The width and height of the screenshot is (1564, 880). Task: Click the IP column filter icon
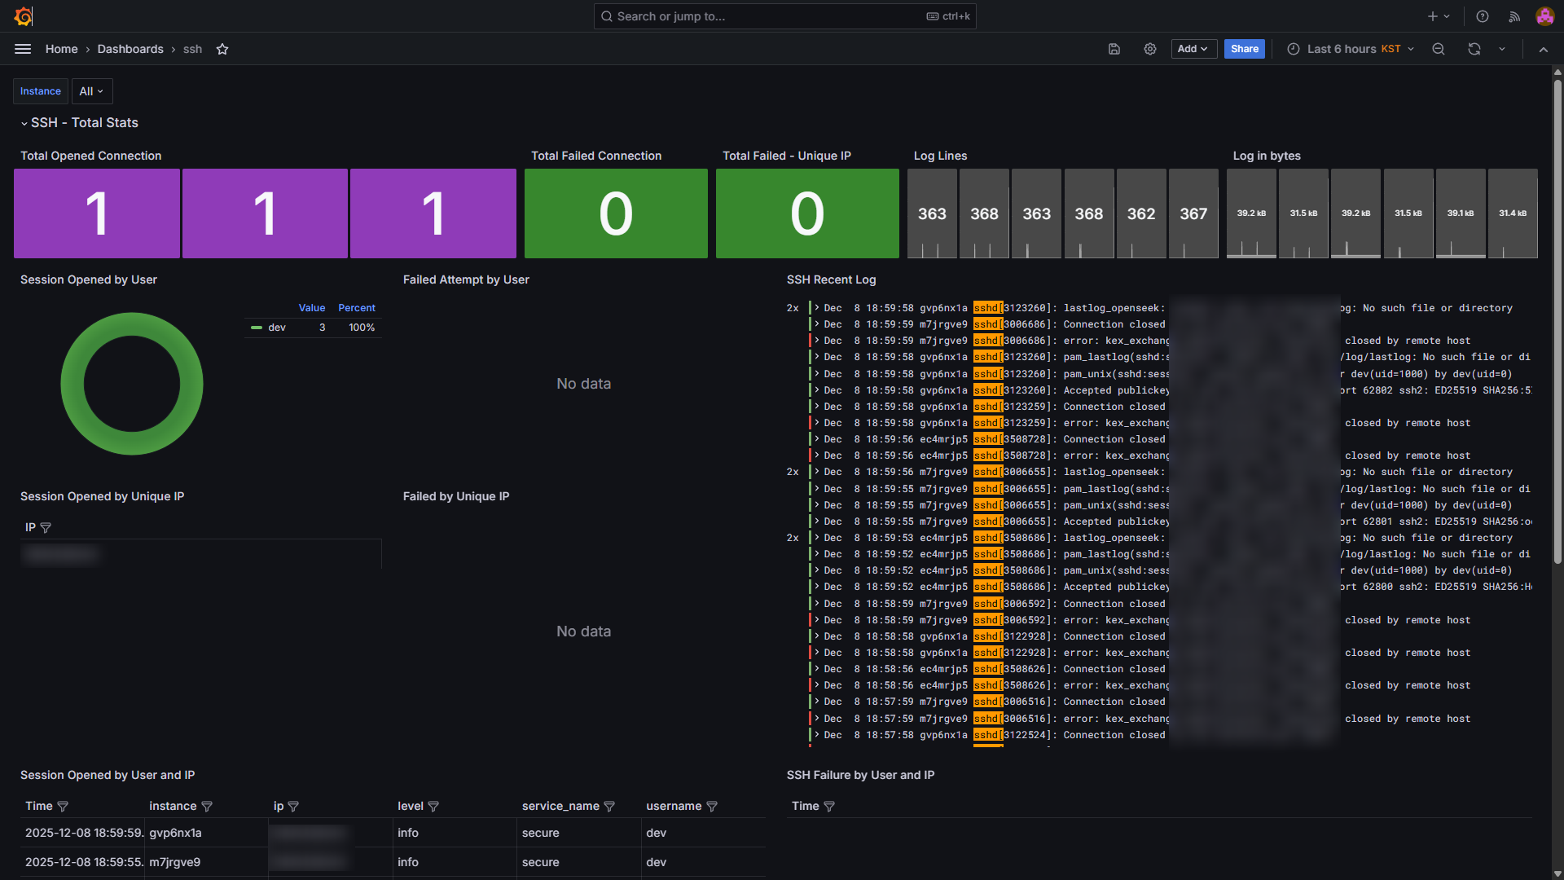coord(46,528)
